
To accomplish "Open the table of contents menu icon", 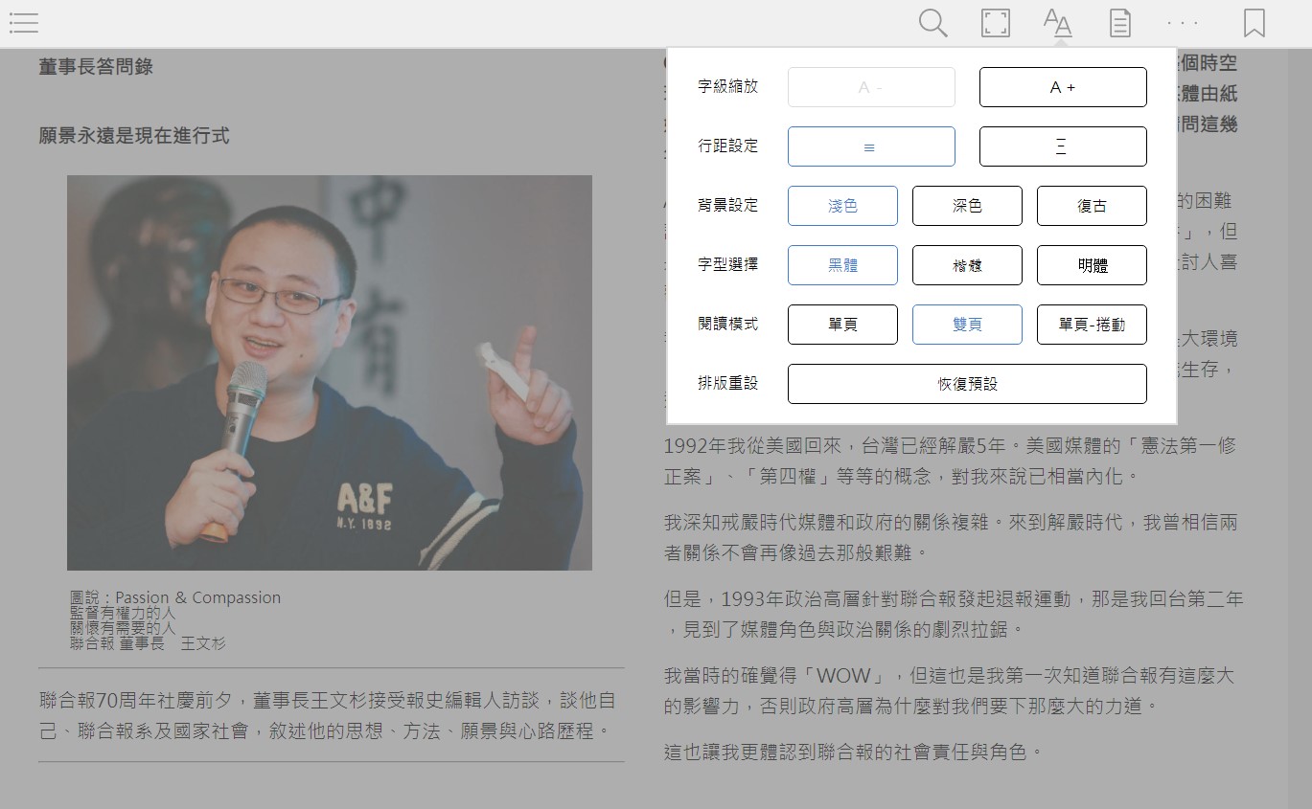I will (x=24, y=23).
